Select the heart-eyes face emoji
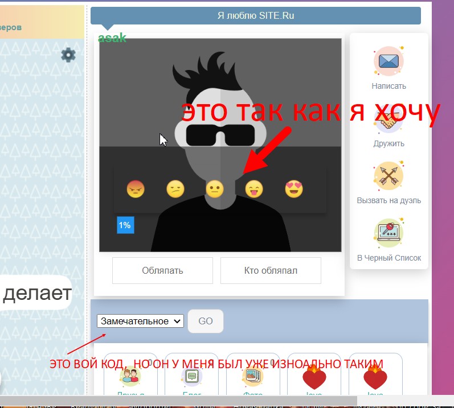 click(x=294, y=188)
